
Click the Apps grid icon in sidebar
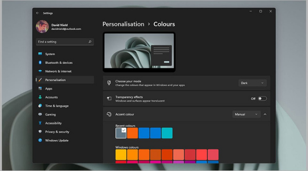click(x=40, y=88)
